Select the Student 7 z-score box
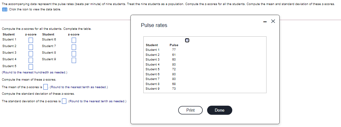 tap(74, 47)
